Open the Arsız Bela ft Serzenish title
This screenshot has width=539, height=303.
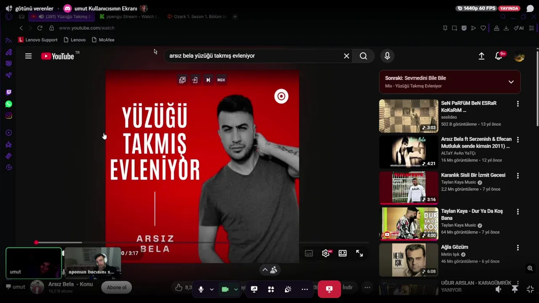click(x=476, y=143)
